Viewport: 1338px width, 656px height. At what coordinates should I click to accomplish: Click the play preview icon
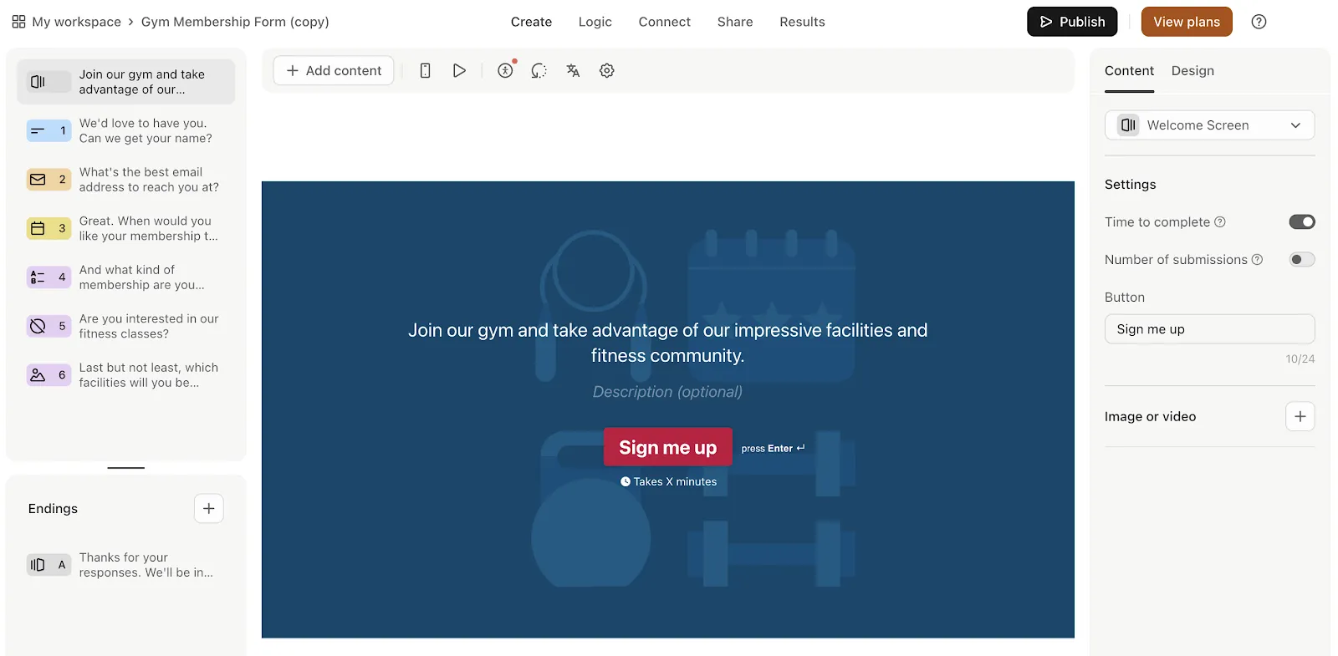[x=459, y=71]
